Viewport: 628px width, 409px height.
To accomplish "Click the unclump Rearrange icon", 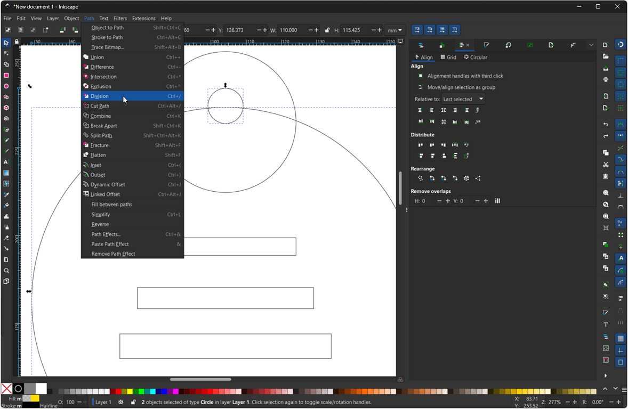I will tap(478, 178).
